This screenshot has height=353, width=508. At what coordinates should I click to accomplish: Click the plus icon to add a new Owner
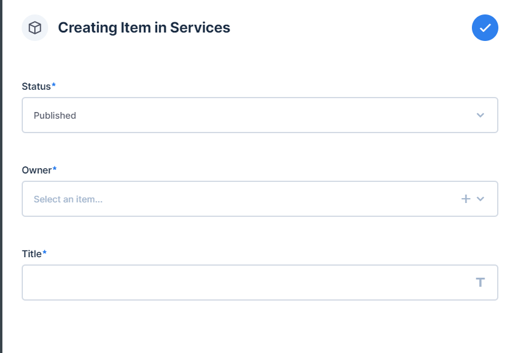tap(465, 198)
